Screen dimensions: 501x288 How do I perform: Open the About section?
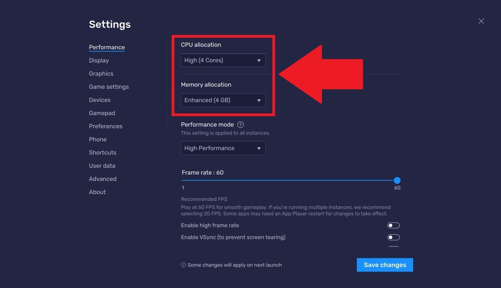(x=97, y=192)
